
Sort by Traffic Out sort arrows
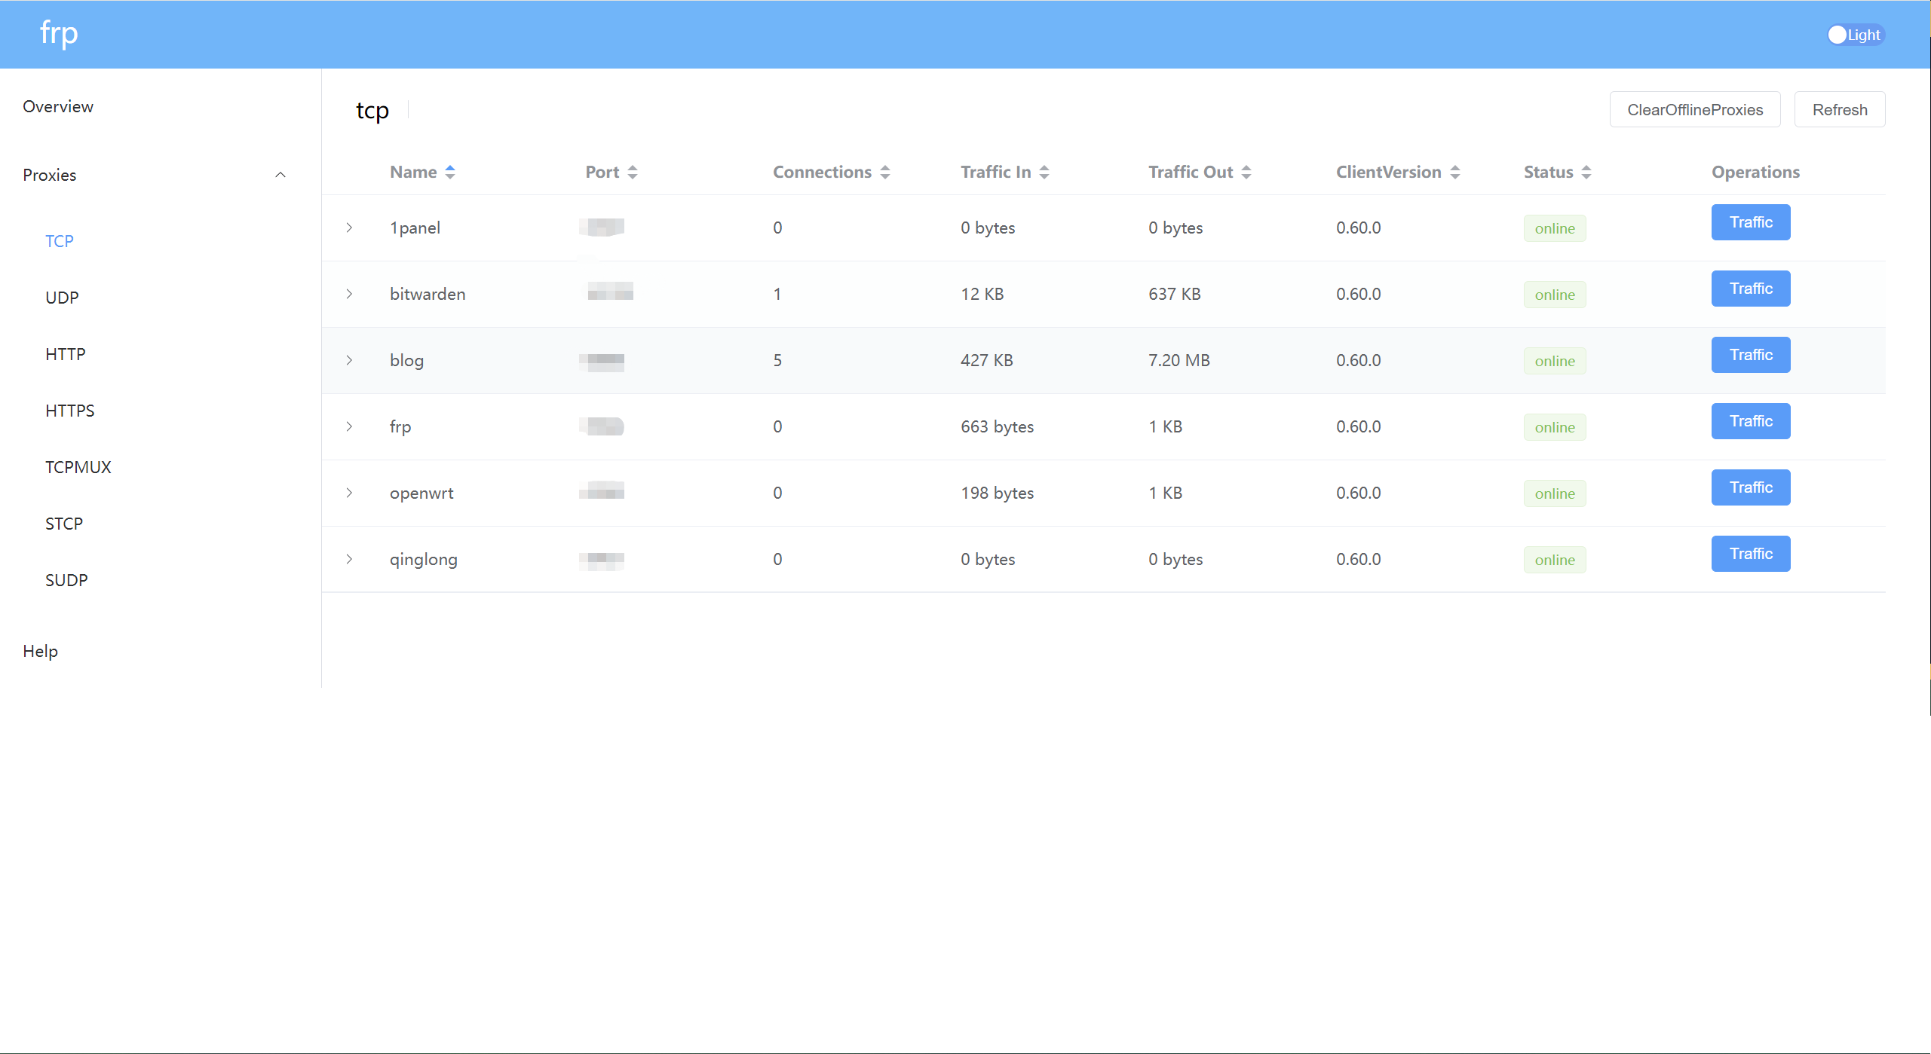tap(1246, 173)
